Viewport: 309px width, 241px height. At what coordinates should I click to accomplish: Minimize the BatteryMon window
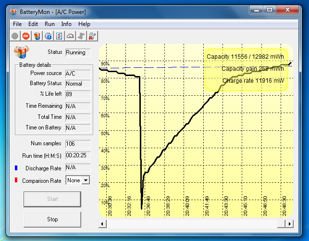tap(257, 10)
